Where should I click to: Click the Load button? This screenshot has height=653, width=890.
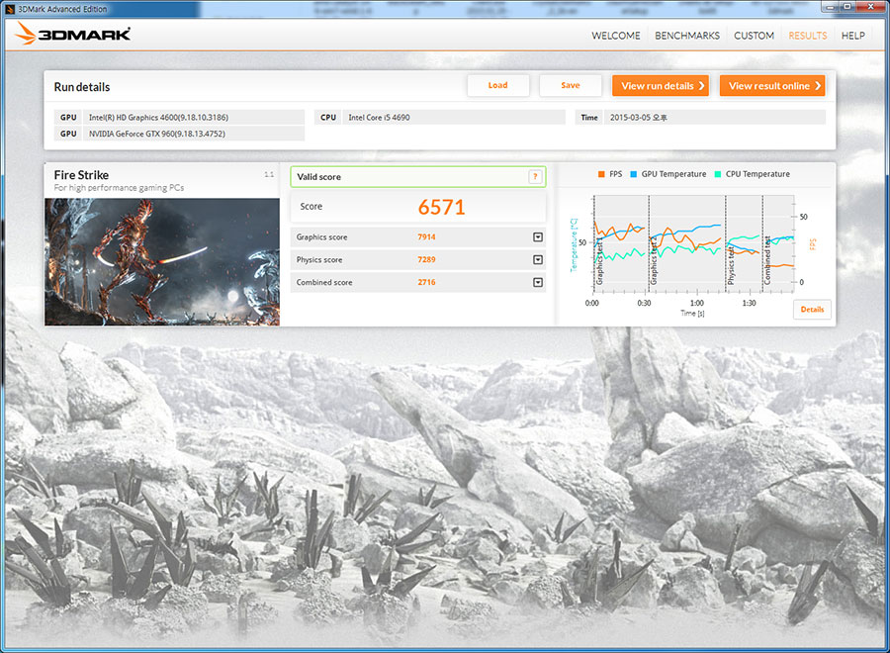[x=497, y=85]
